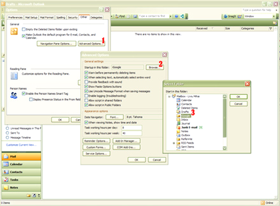Open the Service Options button
The height and width of the screenshot is (206, 280).
coord(96,153)
